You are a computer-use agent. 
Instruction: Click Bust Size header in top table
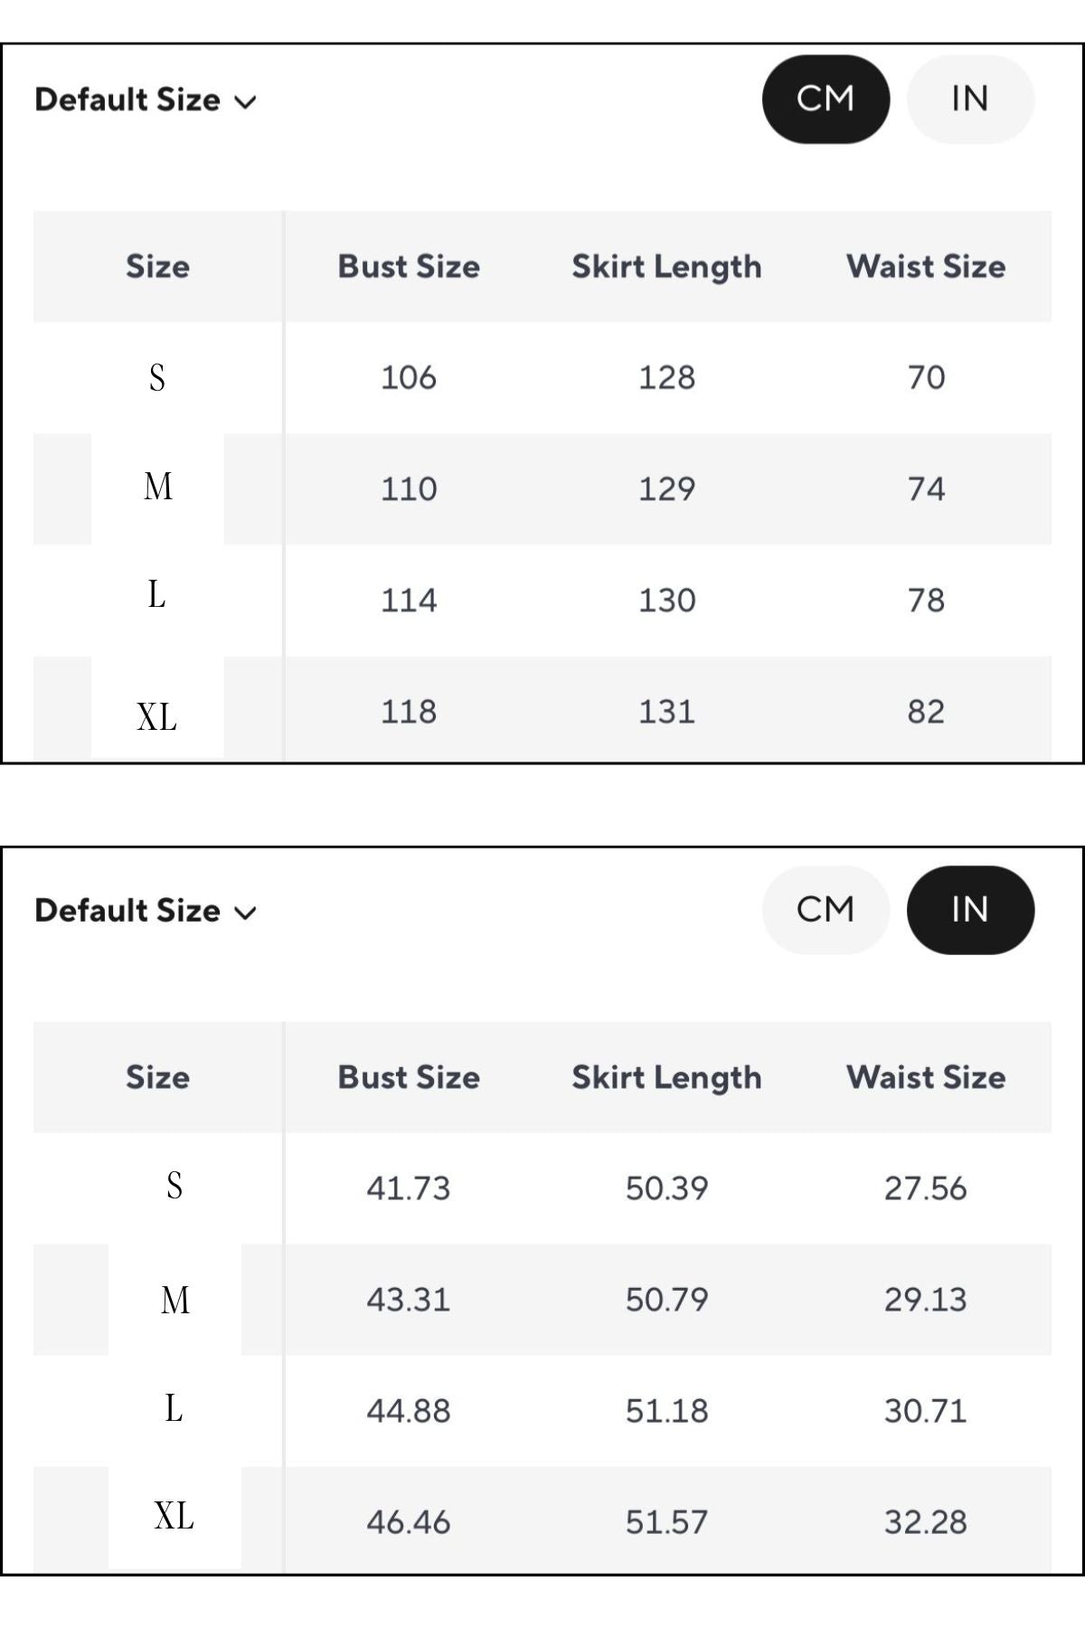point(409,267)
